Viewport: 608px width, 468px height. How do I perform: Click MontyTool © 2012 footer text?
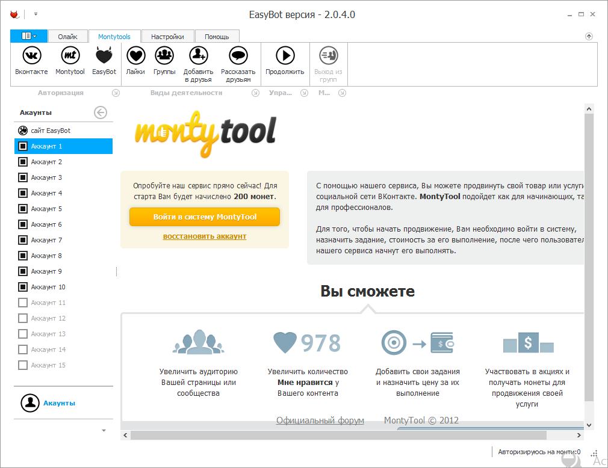pos(421,420)
